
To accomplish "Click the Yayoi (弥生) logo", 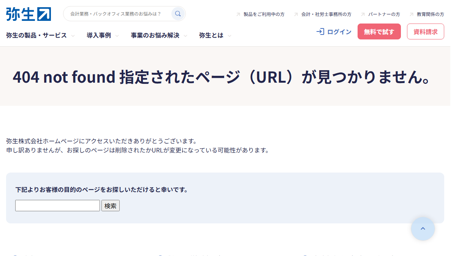I will point(28,14).
